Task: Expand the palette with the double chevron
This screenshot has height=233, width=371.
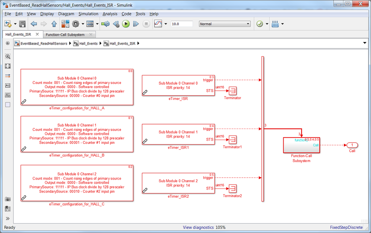Action: click(7, 219)
